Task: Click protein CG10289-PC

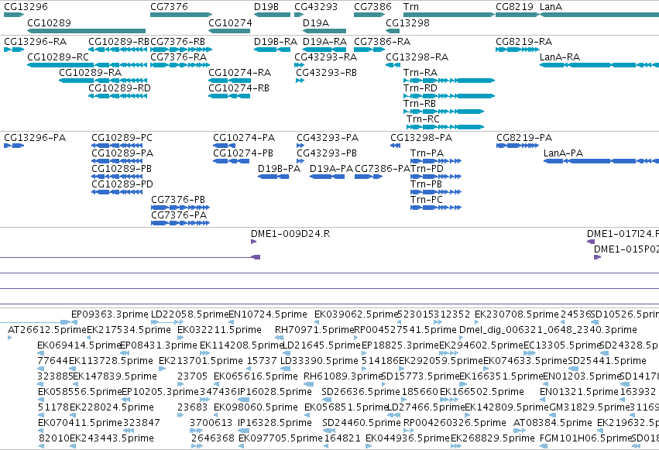Action: pos(117,146)
